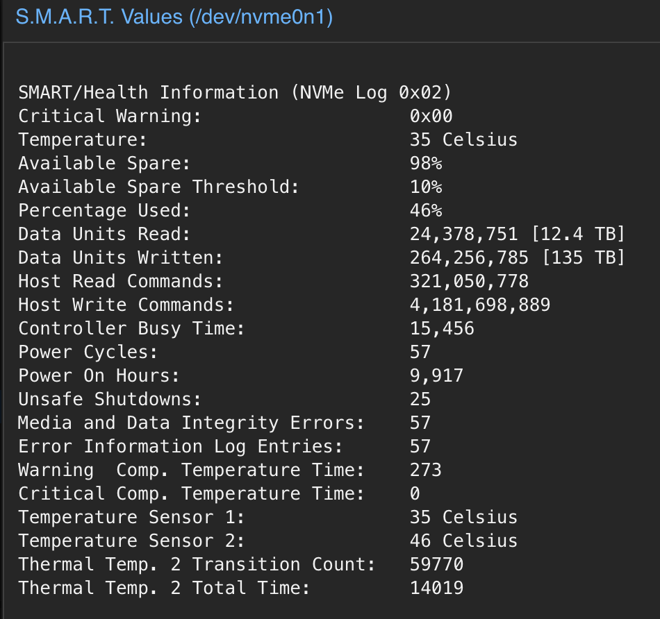Click the Warning Comp. Temperature Time value 273
The image size is (660, 619).
(x=426, y=470)
